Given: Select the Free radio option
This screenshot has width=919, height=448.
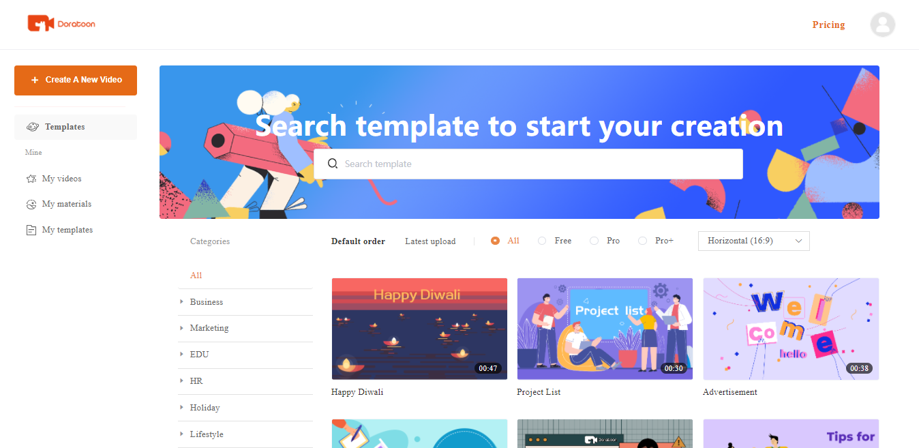Looking at the screenshot, I should [542, 241].
